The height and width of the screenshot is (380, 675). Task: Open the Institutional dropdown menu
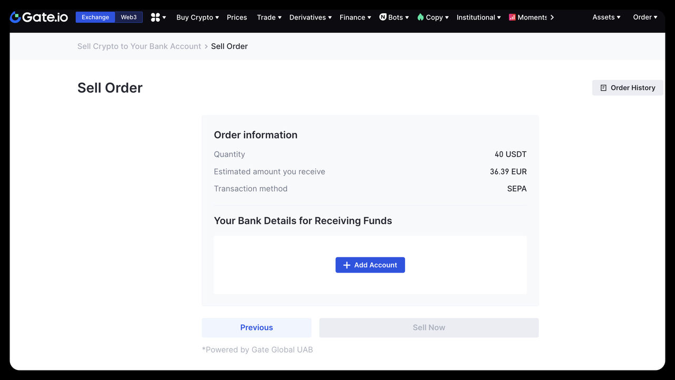tap(478, 17)
